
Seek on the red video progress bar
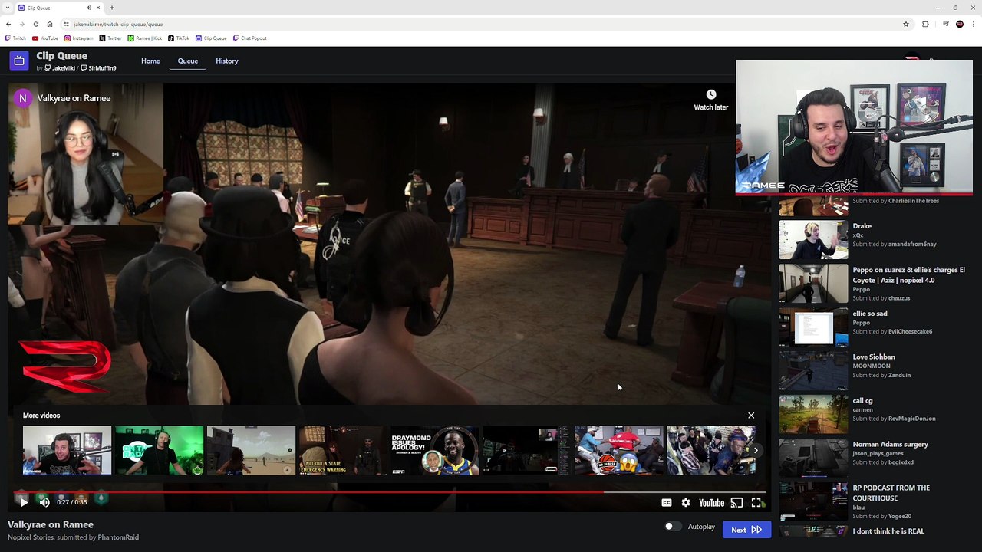pyautogui.click(x=390, y=492)
